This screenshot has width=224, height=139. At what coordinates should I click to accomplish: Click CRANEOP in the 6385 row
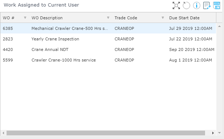(x=124, y=28)
